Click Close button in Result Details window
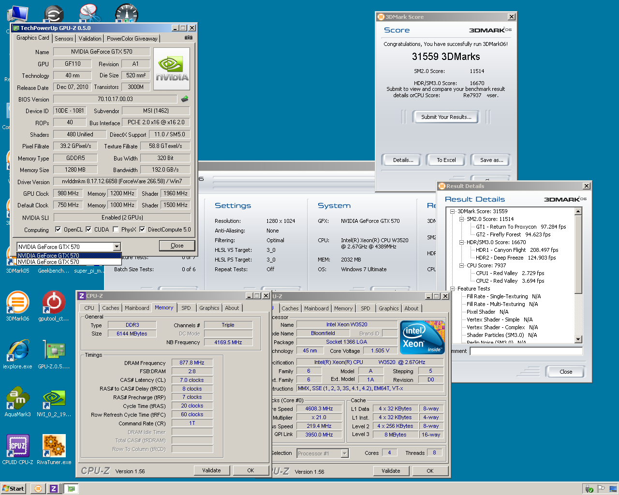The image size is (619, 495). [566, 372]
